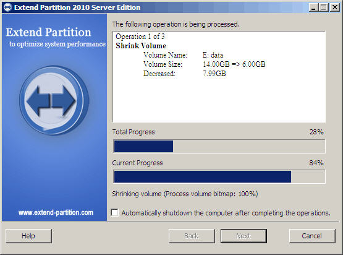The image size is (343, 255).
Task: Click the Current Progress bar
Action: click(219, 176)
